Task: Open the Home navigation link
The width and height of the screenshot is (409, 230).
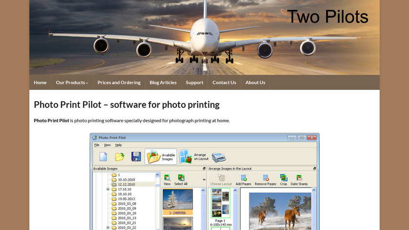Action: [x=40, y=82]
